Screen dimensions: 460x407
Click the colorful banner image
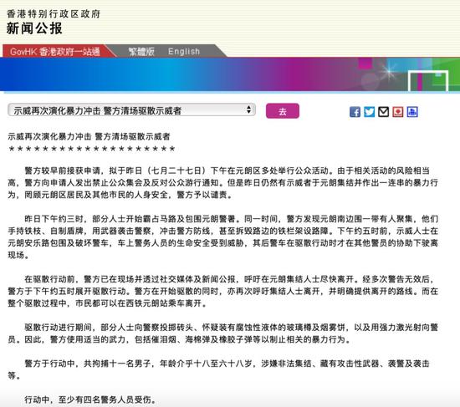[230, 74]
